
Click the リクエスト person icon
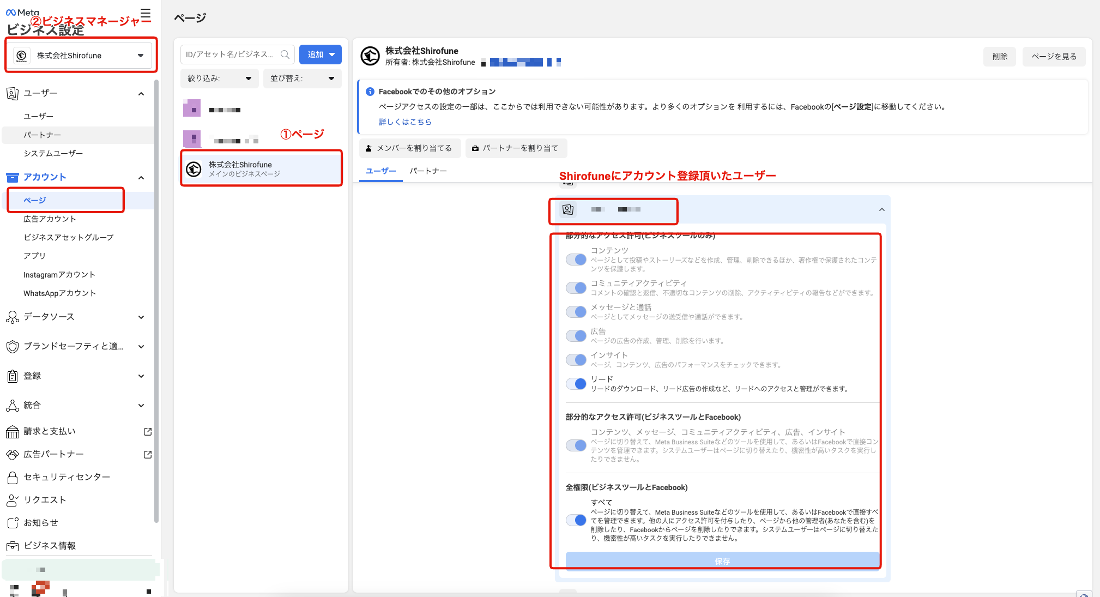click(x=12, y=500)
